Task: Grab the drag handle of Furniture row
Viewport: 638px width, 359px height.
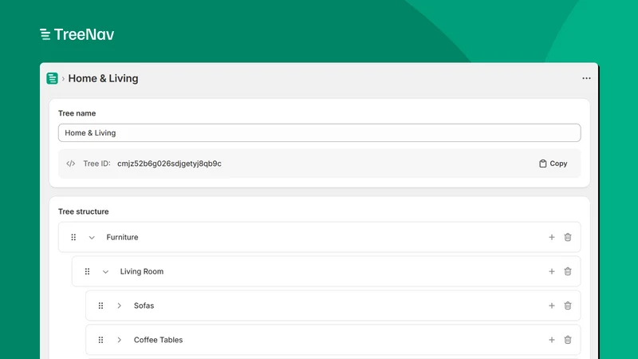Action: pyautogui.click(x=73, y=237)
